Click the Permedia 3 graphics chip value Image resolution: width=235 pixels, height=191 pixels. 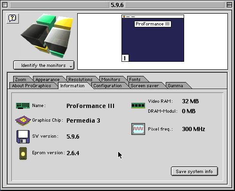[x=83, y=121]
